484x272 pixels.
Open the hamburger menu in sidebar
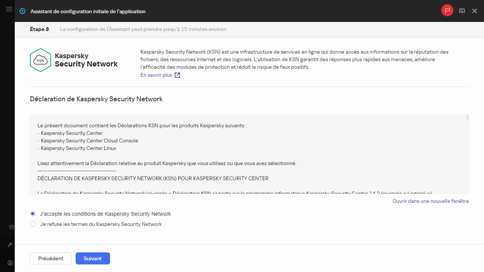9,9
